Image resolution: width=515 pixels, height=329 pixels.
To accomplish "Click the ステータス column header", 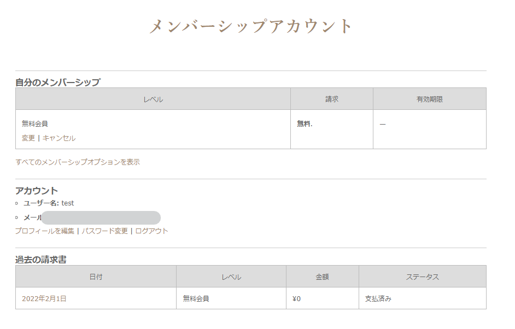I will point(422,277).
